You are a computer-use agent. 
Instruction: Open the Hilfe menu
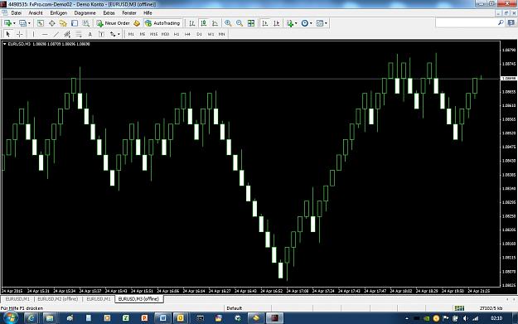point(148,13)
